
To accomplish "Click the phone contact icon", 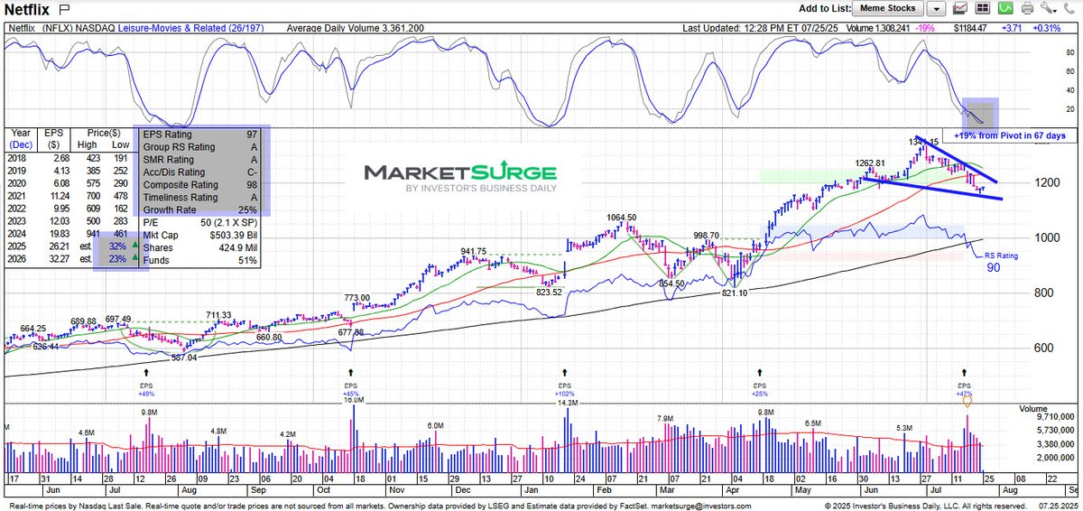I will [1068, 9].
